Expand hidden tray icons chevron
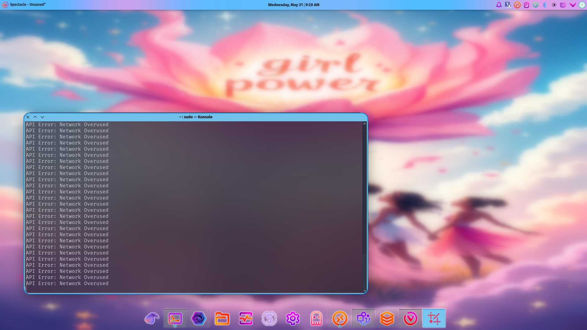This screenshot has height=330, width=587. pos(573,5)
